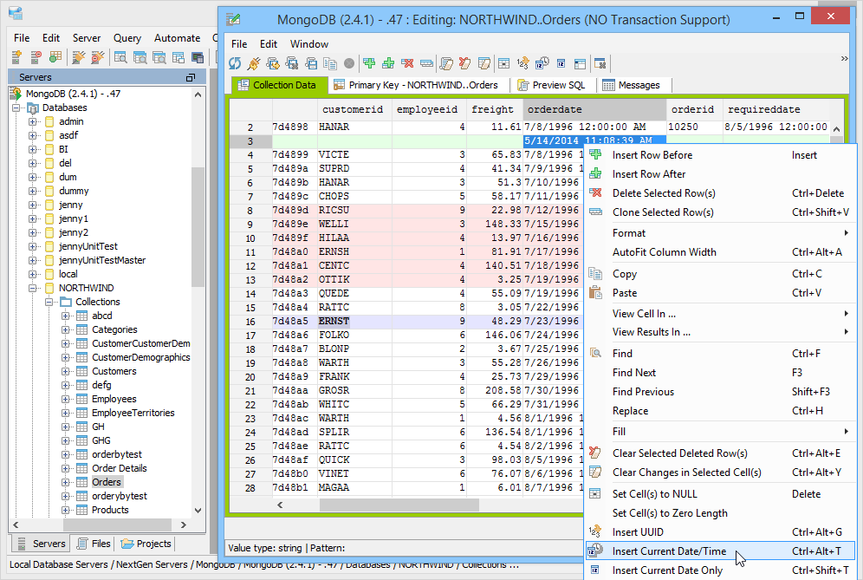Collapse the Databases root node
The width and height of the screenshot is (863, 580).
coord(16,108)
